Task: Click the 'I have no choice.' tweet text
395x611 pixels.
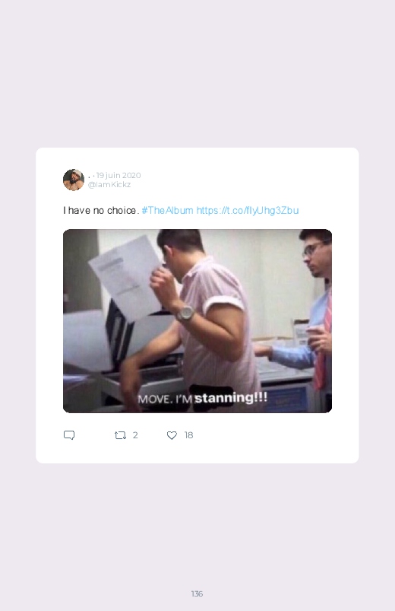Action: pos(101,211)
